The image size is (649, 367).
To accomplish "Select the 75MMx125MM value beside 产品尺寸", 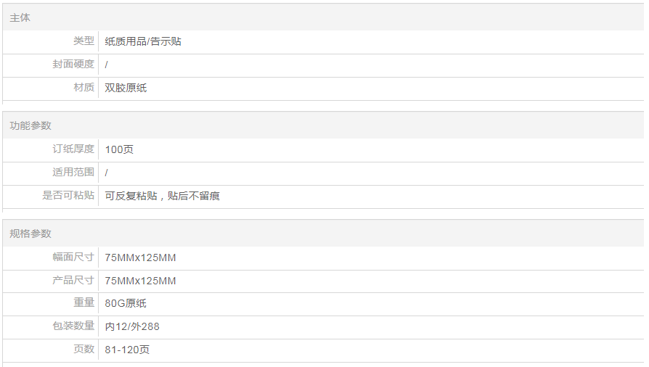I will 140,281.
